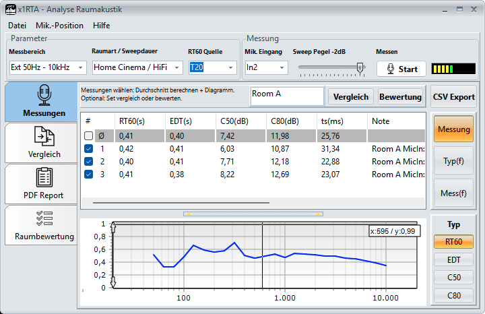
Task: Toggle checkbox for the average (Ø) row
Action: pyautogui.click(x=89, y=136)
